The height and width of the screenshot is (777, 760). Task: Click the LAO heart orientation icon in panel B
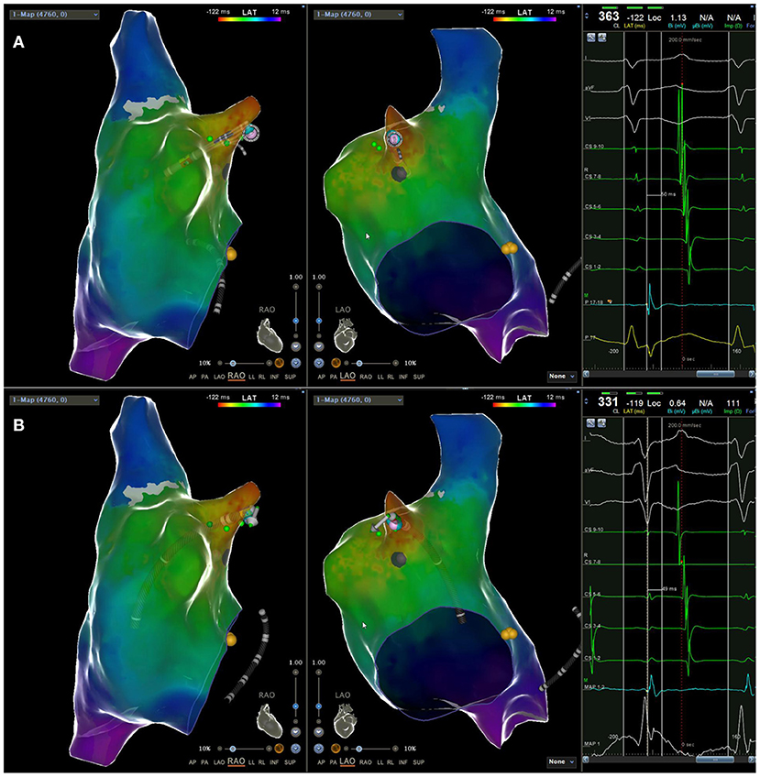tap(345, 720)
